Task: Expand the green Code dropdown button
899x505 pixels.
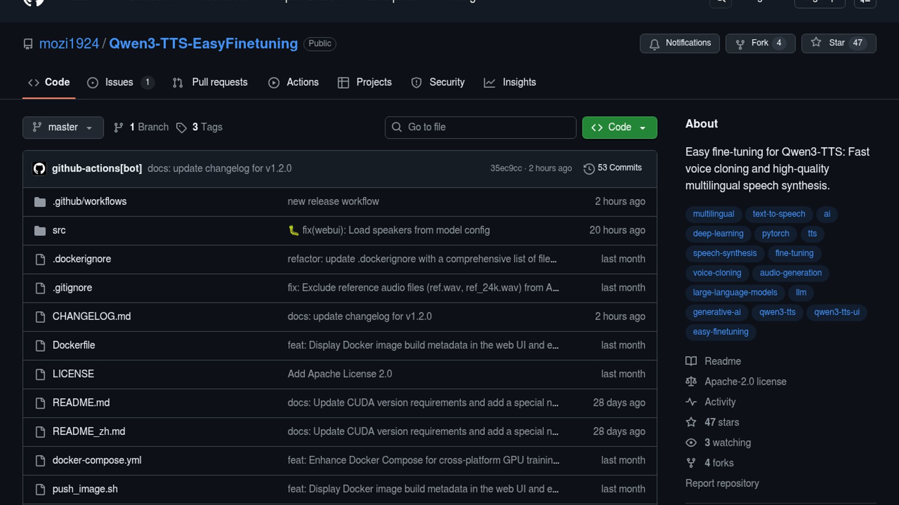Action: 619,127
